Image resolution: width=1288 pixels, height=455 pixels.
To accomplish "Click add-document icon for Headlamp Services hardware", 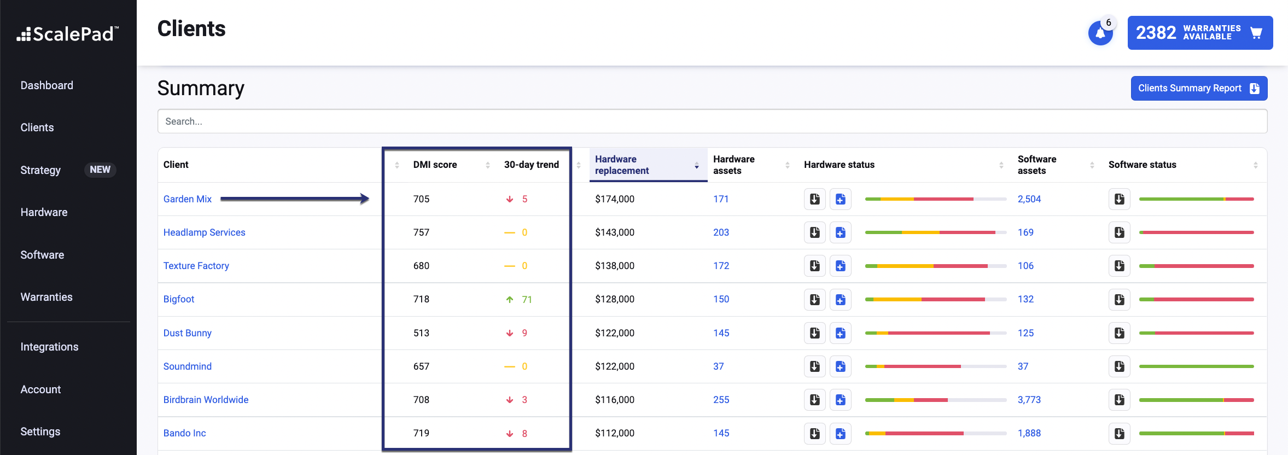I will (840, 232).
